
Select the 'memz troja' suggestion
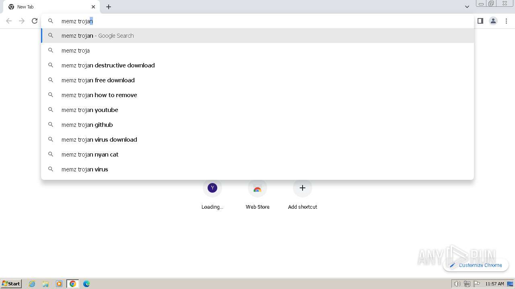257,51
